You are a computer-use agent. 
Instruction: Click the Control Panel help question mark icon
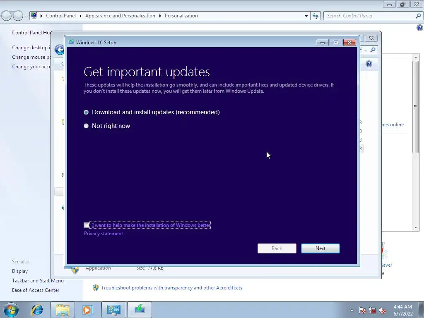420,28
